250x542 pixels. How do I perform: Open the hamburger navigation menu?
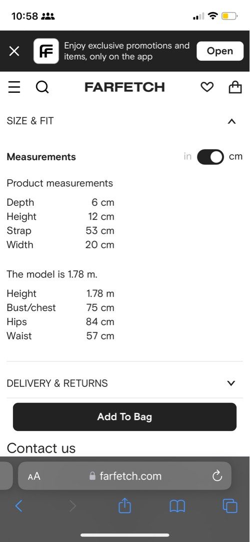[14, 87]
